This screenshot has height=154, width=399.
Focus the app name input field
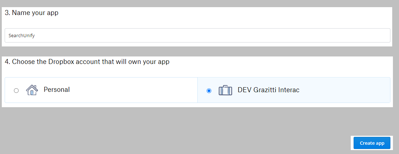(197, 35)
